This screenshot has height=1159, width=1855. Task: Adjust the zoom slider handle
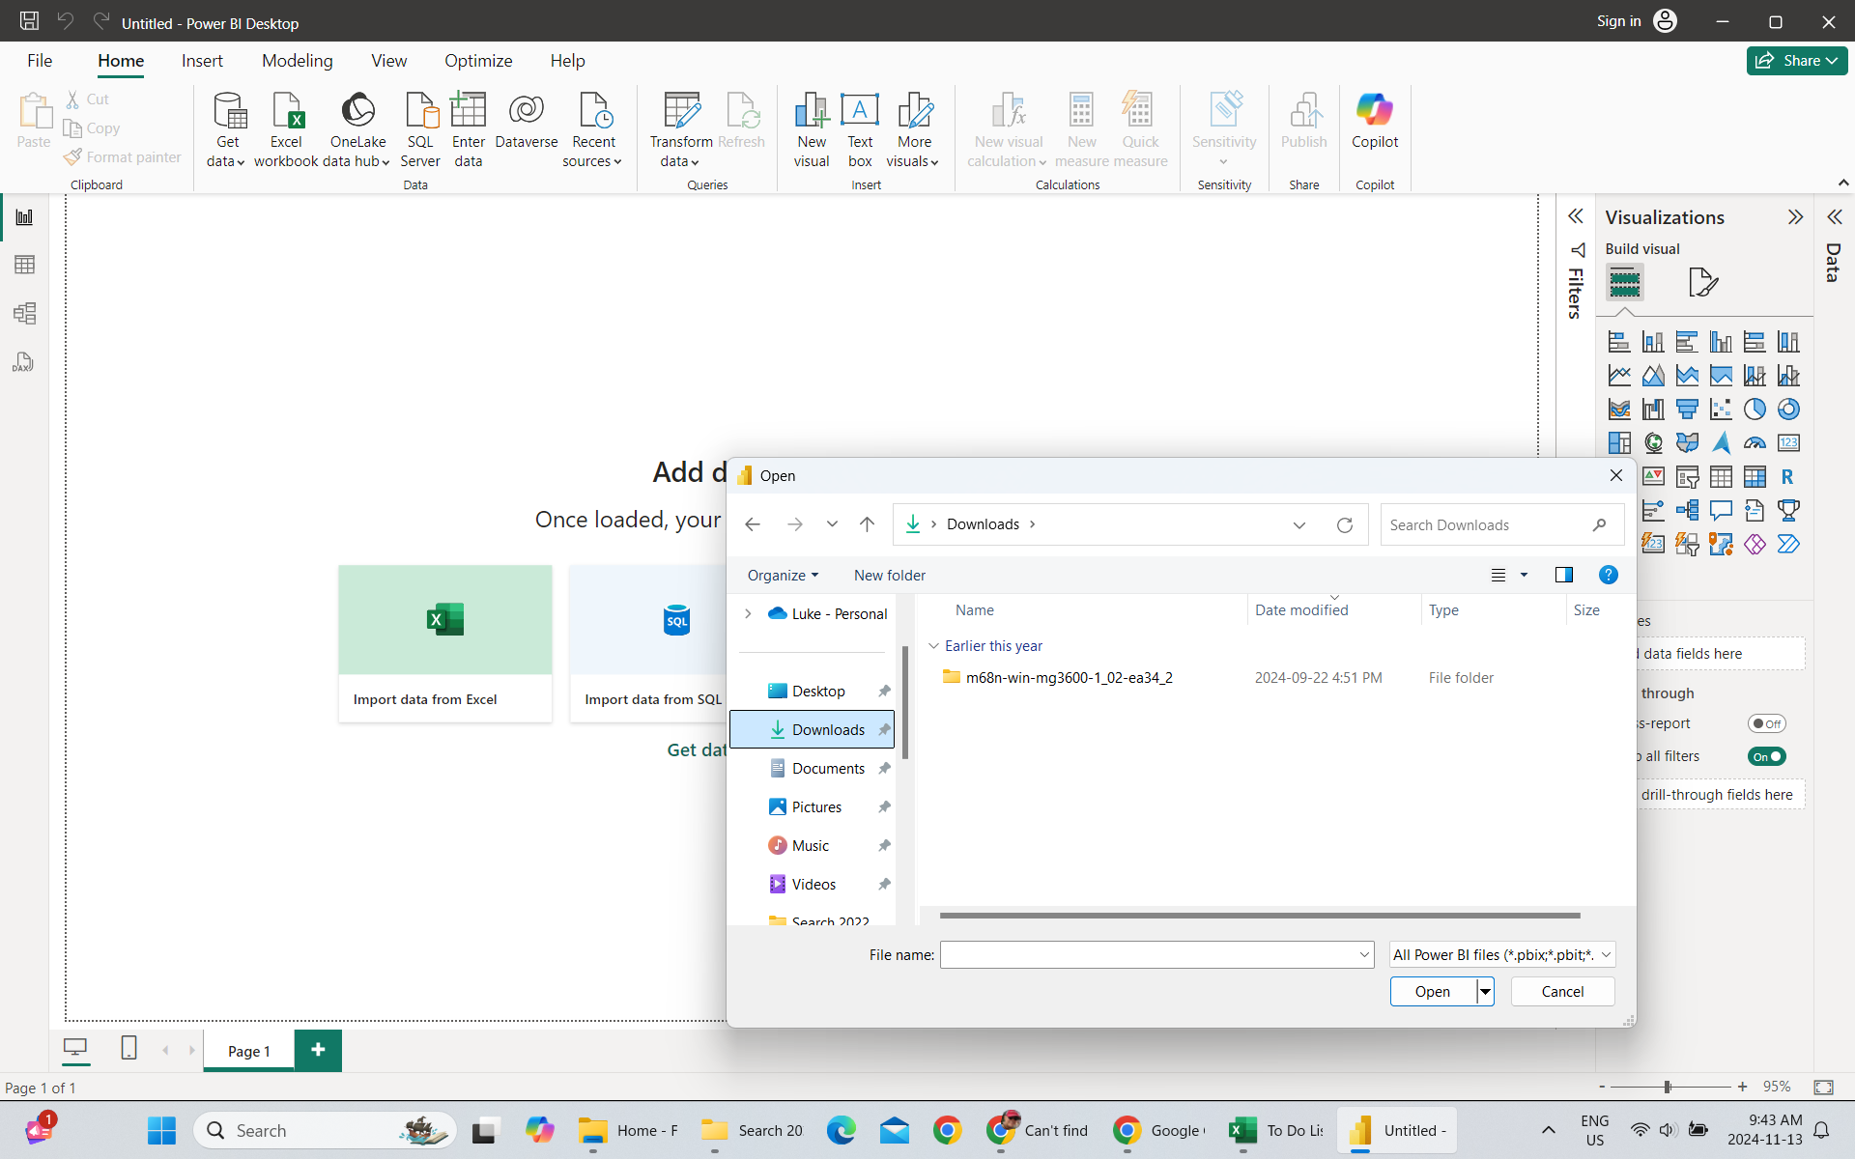click(1668, 1087)
